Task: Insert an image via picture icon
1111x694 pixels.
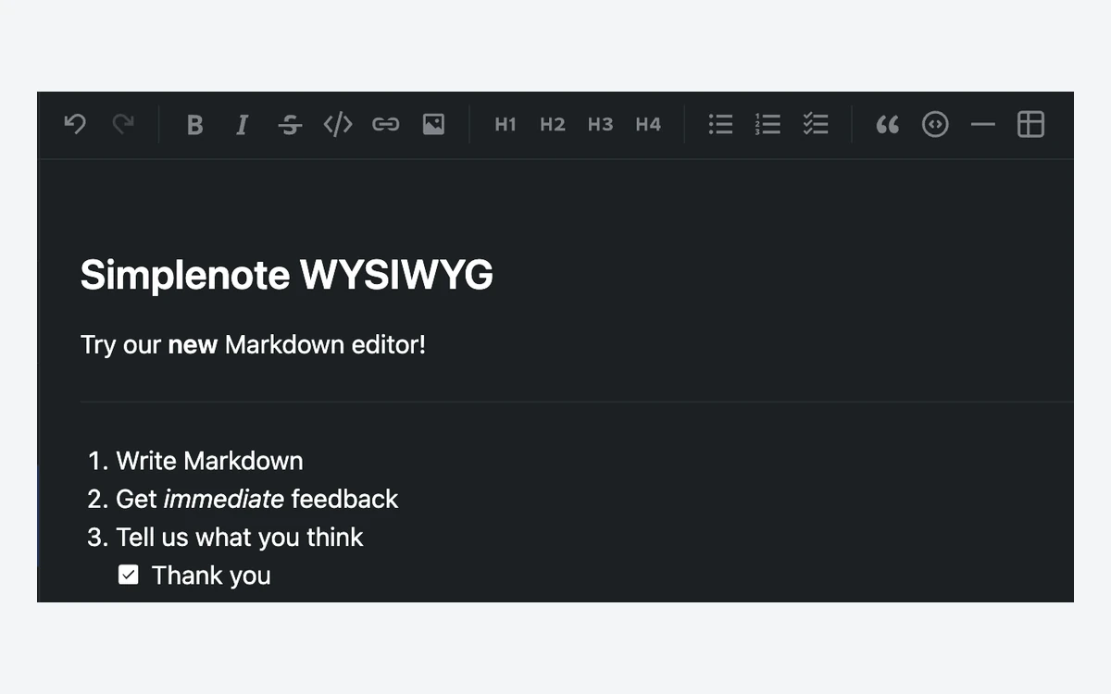Action: [434, 124]
